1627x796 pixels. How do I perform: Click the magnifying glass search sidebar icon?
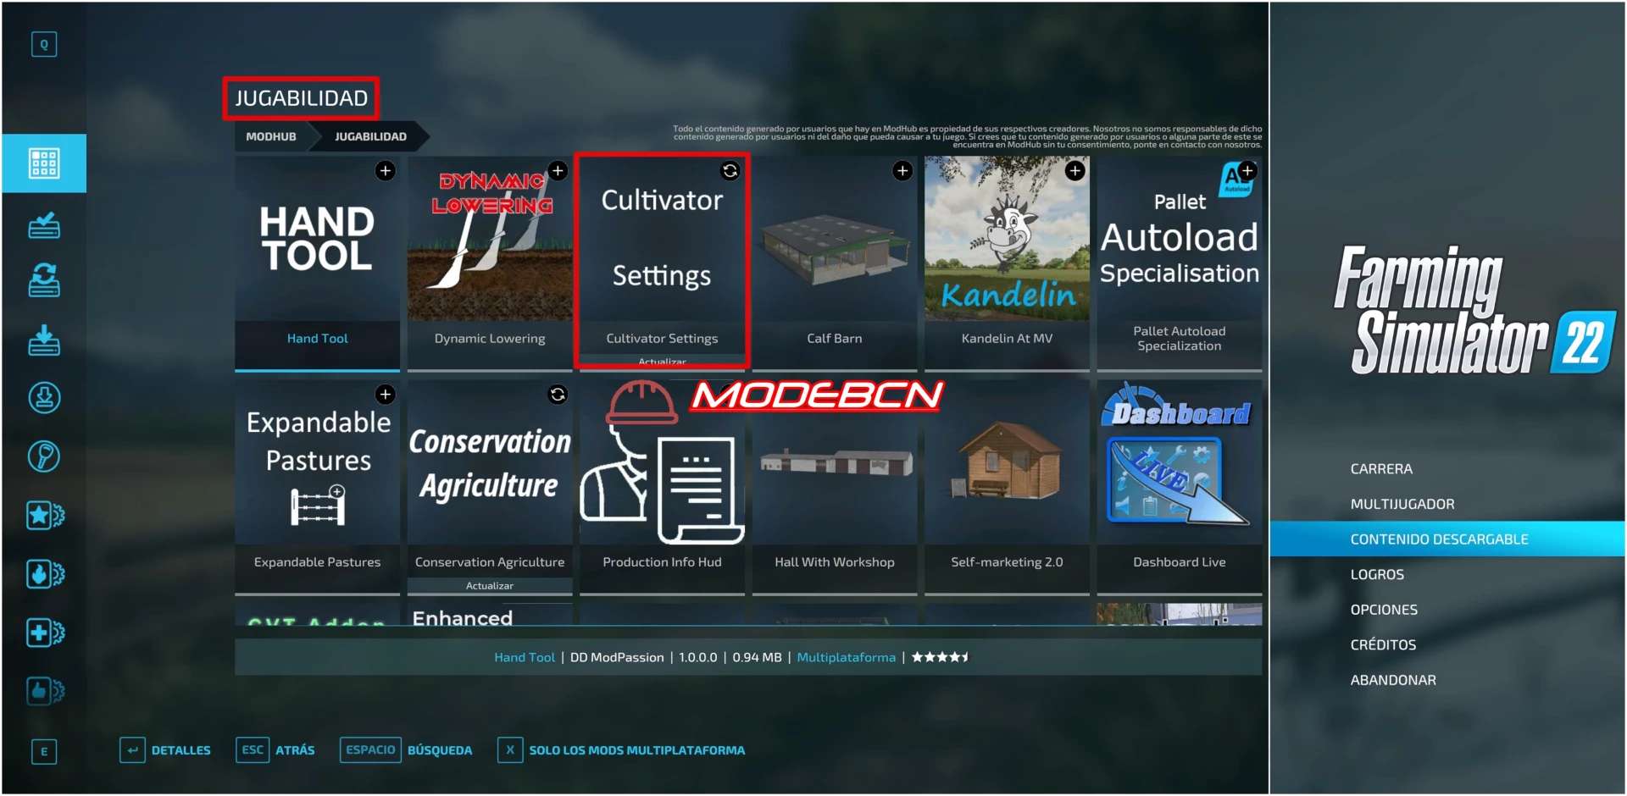(x=44, y=456)
